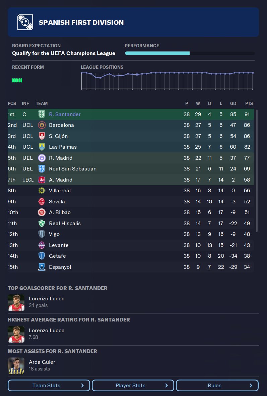Click the A. Bilbao club badge
Screen dimensions: 267x396
coord(42,212)
